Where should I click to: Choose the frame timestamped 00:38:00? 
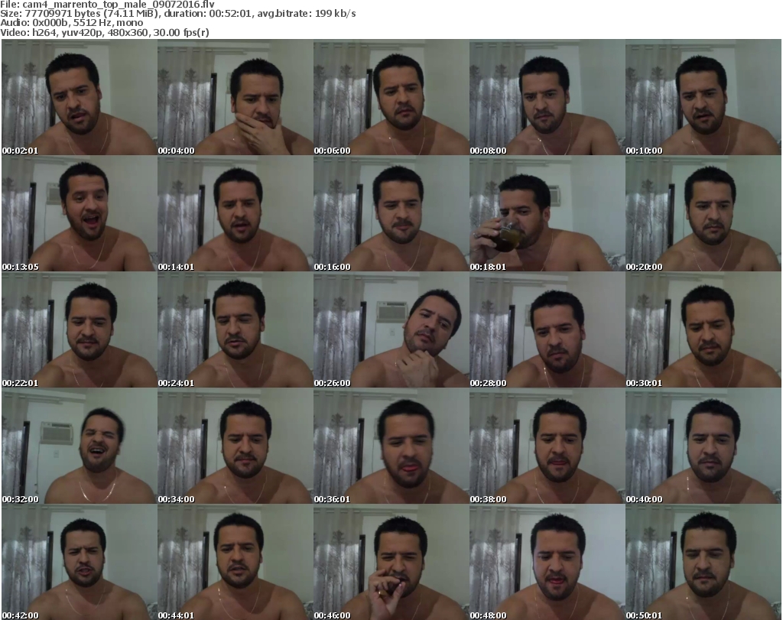pos(547,446)
